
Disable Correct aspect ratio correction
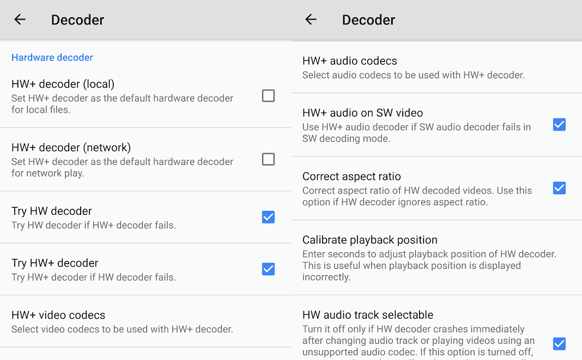[559, 188]
